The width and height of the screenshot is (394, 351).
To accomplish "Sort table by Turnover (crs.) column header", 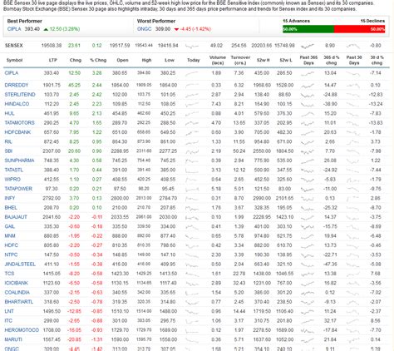I will click(x=240, y=60).
